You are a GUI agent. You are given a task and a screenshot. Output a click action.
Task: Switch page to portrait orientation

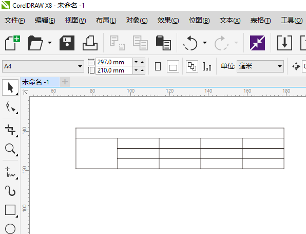[158, 66]
